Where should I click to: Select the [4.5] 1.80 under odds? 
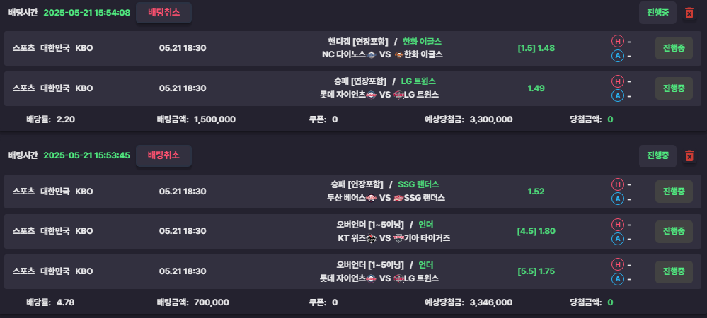(x=536, y=232)
